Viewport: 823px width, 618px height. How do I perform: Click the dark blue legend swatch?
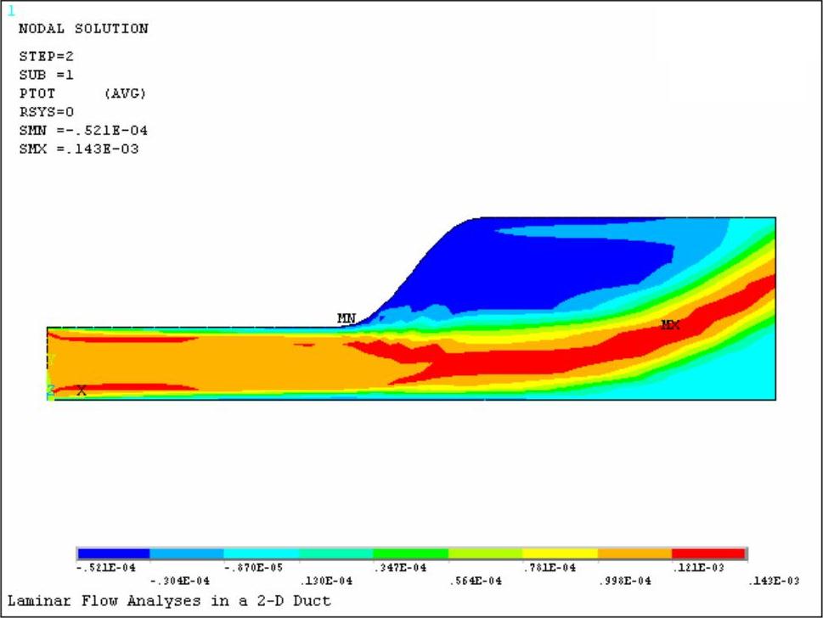[114, 553]
